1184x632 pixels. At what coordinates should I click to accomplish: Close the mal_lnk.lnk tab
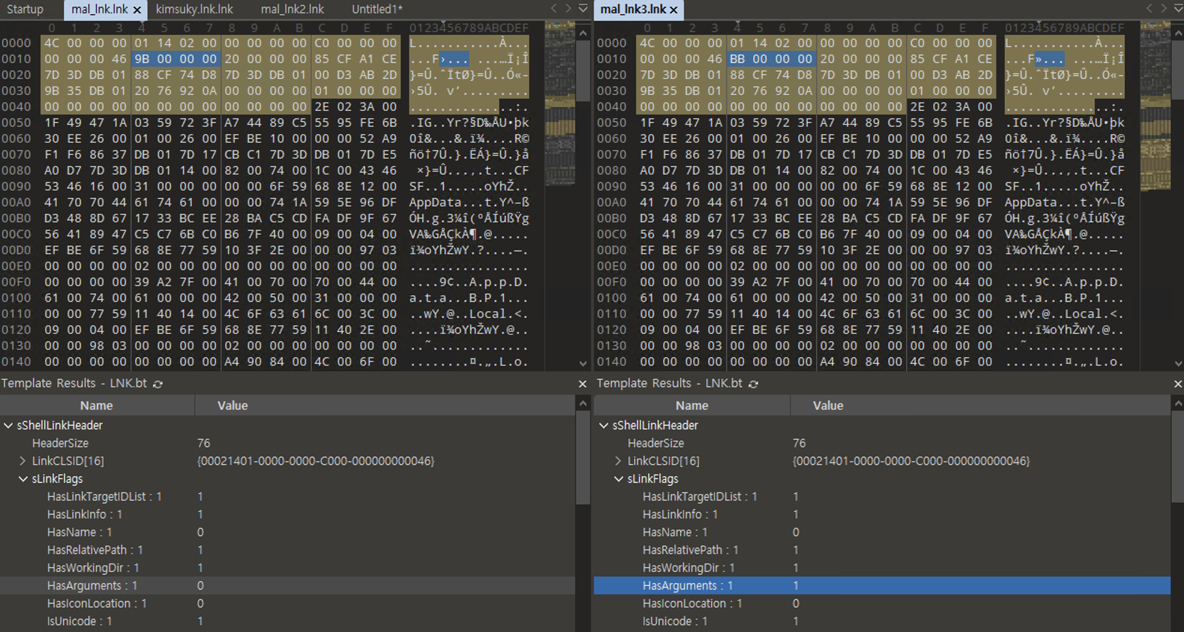click(x=137, y=10)
